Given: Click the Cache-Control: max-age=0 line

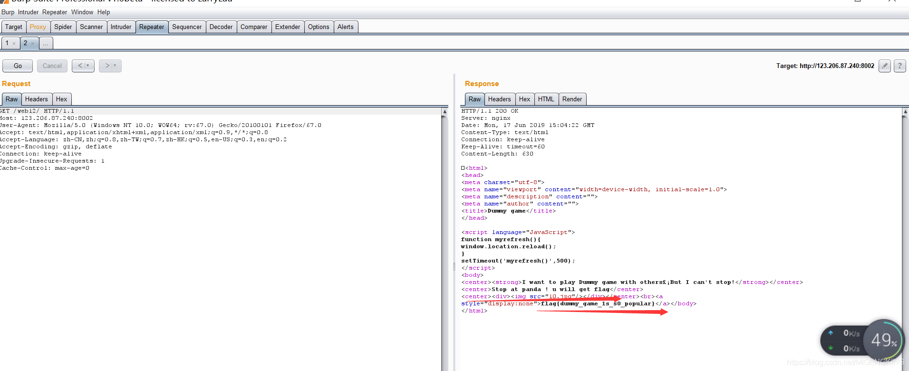Looking at the screenshot, I should coord(45,168).
